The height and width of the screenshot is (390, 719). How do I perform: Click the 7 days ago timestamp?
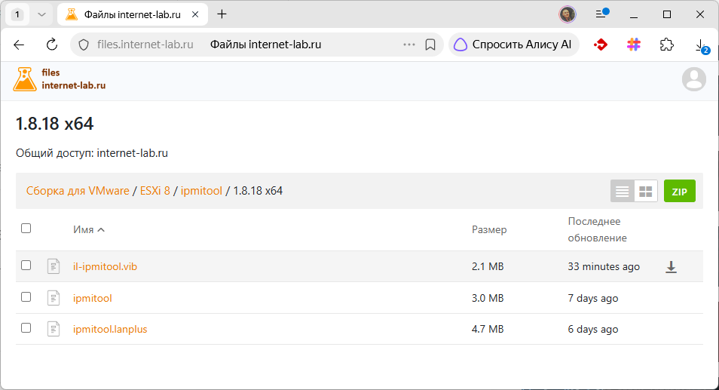point(593,298)
